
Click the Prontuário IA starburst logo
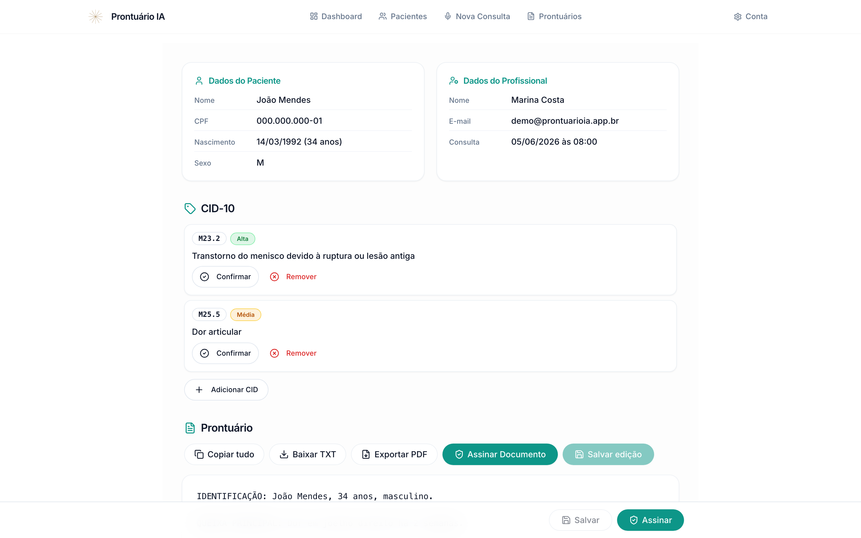pos(95,16)
